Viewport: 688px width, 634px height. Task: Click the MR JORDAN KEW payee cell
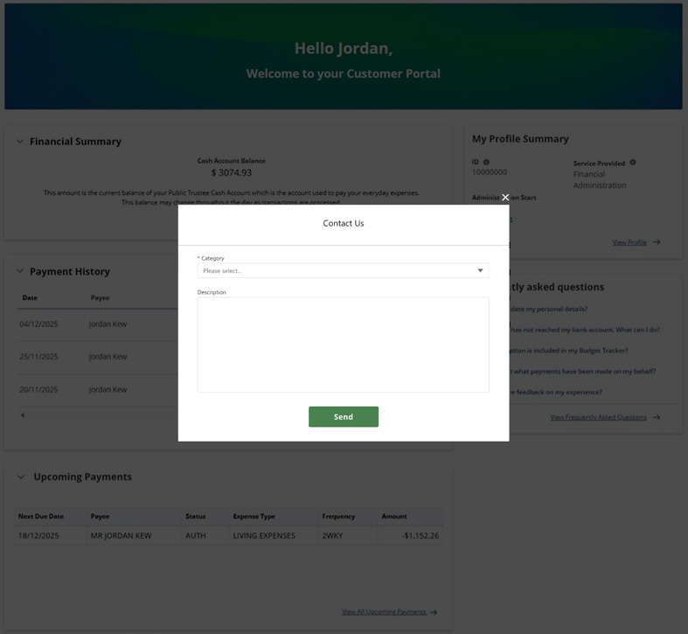pos(122,536)
